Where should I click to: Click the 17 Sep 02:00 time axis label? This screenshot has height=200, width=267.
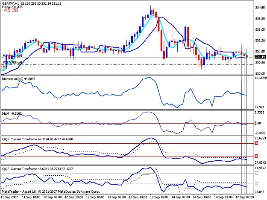245,197
